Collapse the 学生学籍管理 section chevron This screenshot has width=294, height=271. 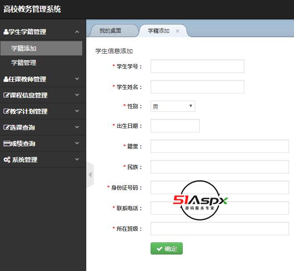coord(77,32)
